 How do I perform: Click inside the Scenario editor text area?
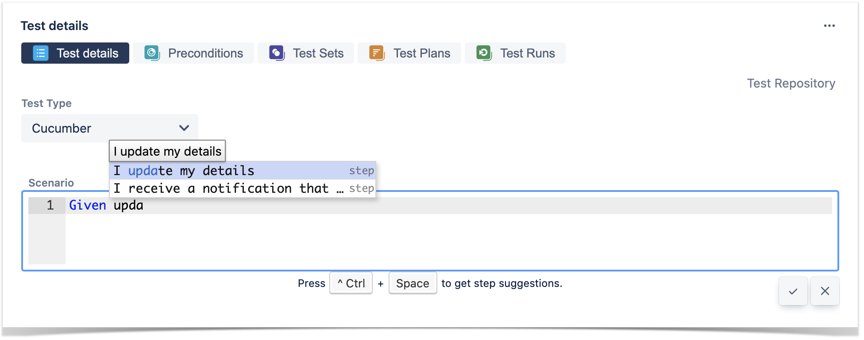pyautogui.click(x=448, y=239)
